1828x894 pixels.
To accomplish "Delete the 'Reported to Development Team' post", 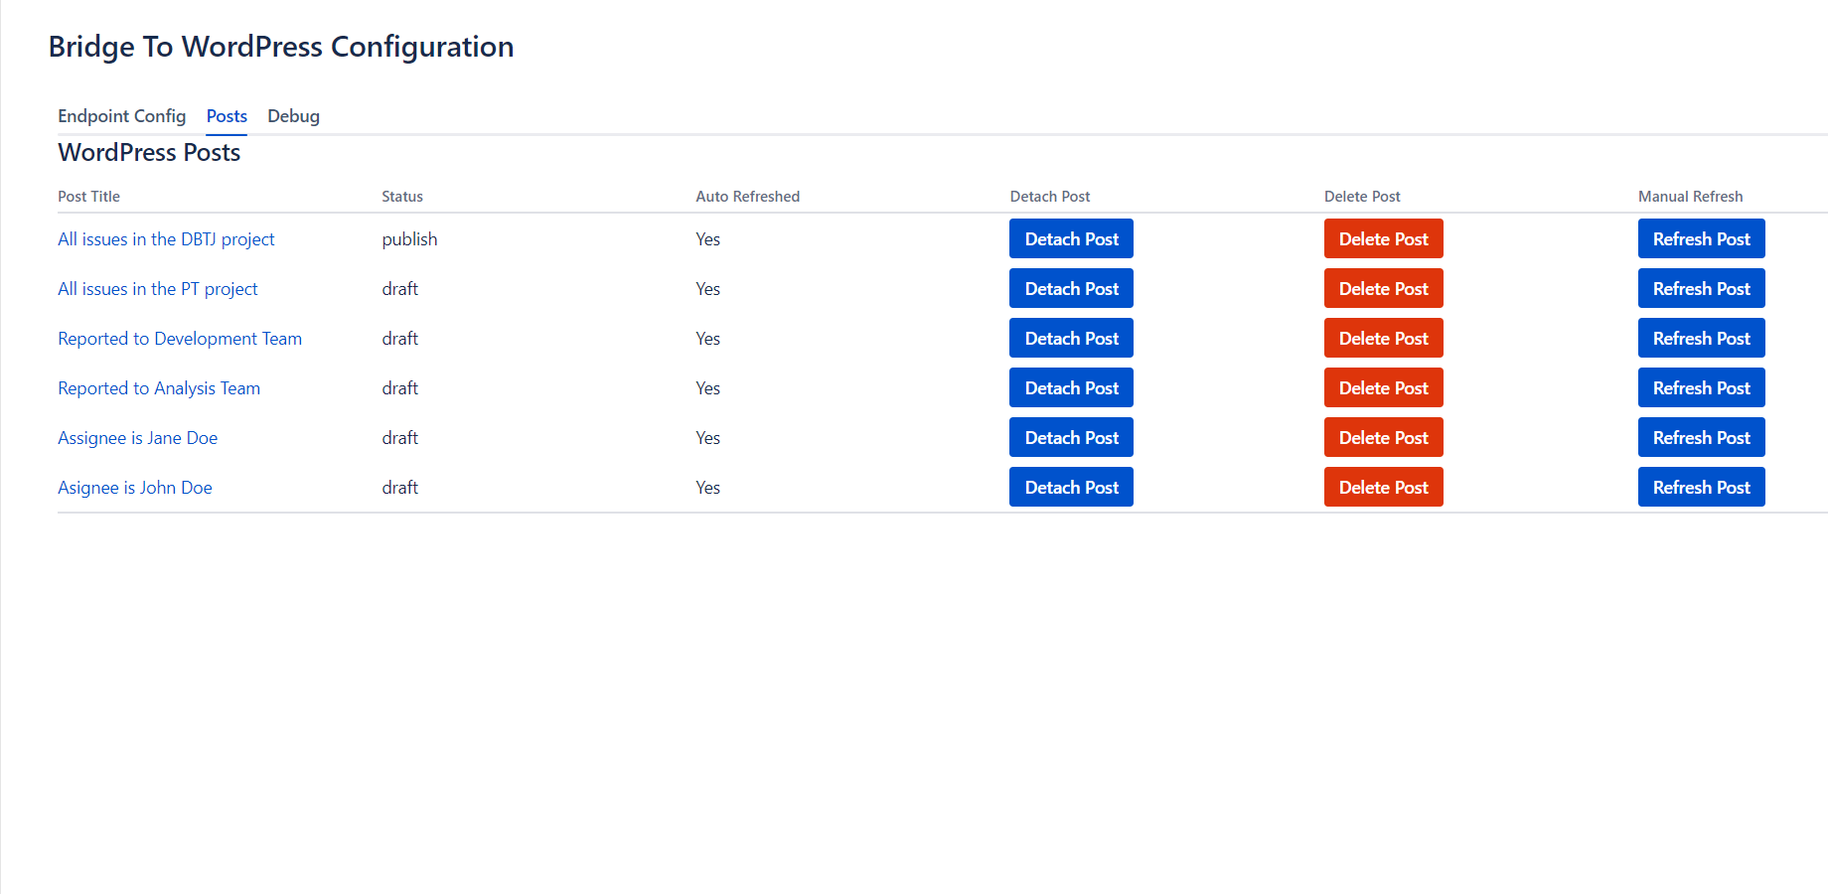I will [x=1383, y=339].
